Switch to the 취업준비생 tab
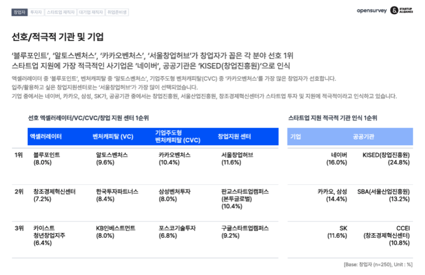Screen dimensions: 425x275 [x=117, y=12]
